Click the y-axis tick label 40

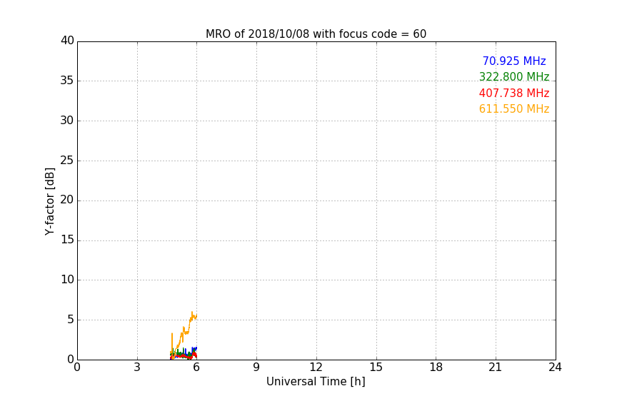coord(67,41)
